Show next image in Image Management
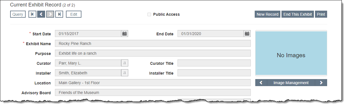This screenshot has height=106, width=346. click(321, 83)
